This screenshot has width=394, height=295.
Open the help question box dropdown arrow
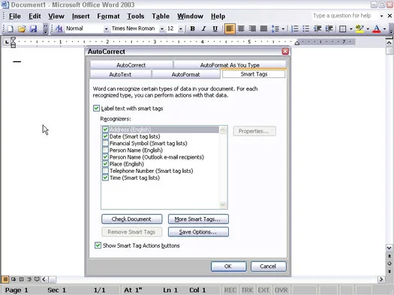[x=381, y=16]
